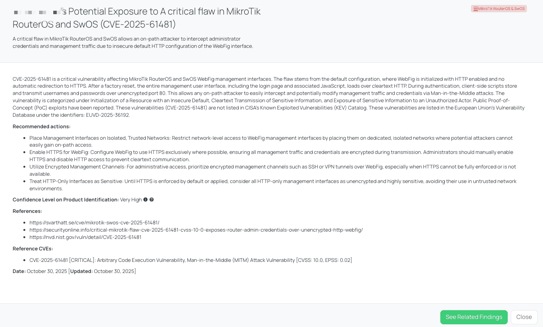Open the help icon beside the confidence level
This screenshot has width=543, height=327.
coord(152,199)
